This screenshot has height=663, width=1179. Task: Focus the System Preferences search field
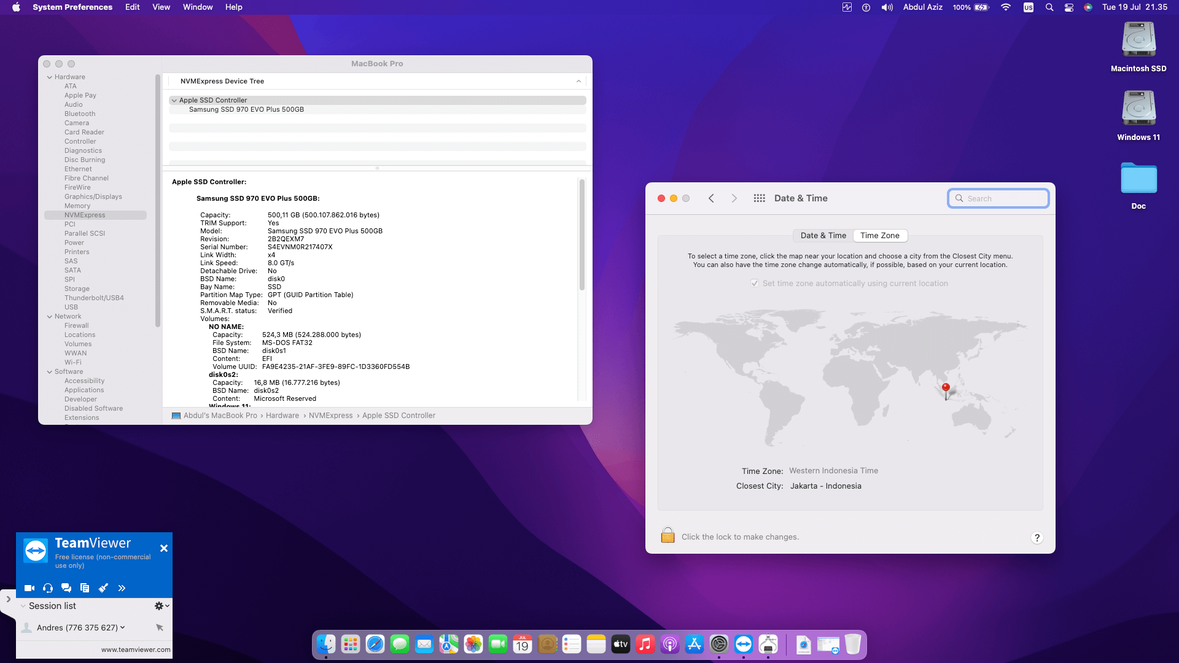point(998,198)
